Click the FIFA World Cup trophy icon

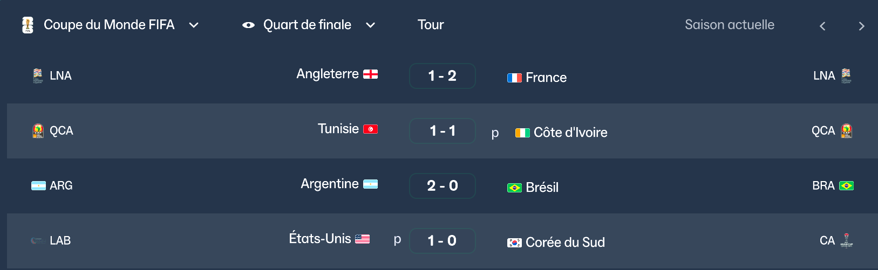click(28, 25)
